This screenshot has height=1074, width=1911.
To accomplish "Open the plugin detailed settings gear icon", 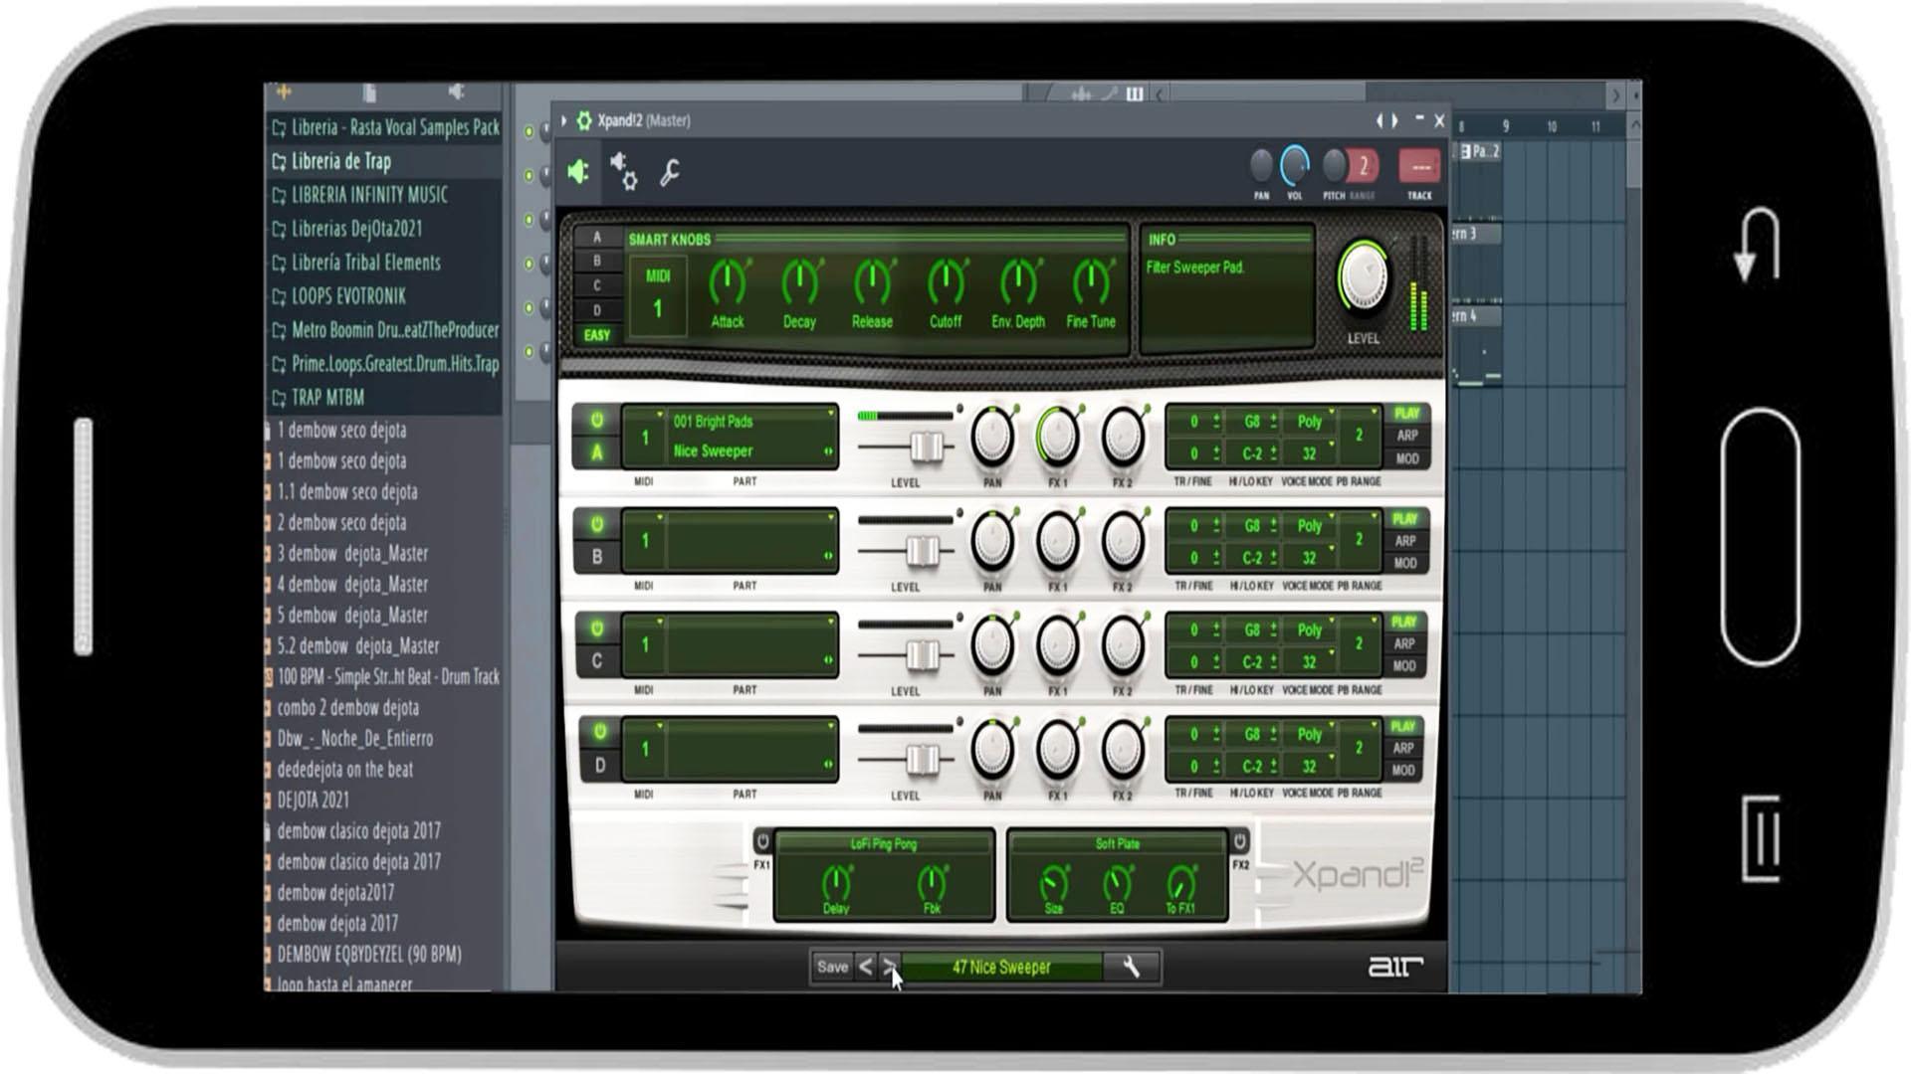I will [624, 172].
